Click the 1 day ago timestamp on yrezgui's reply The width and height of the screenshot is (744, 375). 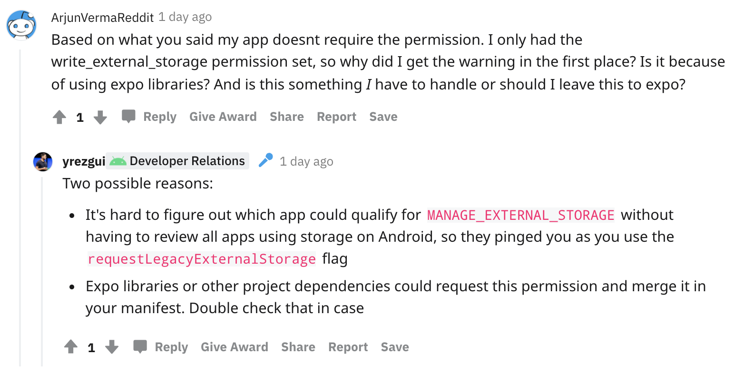coord(306,161)
